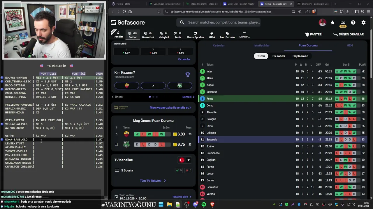
Task: Go to Sonraki prediction card
Action: 189,97
